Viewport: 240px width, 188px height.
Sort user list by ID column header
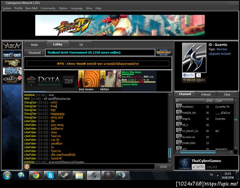click(x=190, y=101)
